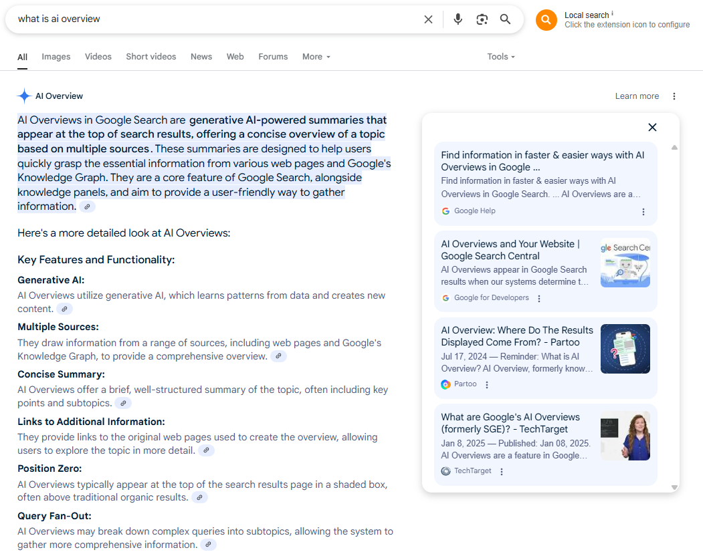Click the 'AI Overview' label text
The width and height of the screenshot is (703, 554).
[59, 96]
